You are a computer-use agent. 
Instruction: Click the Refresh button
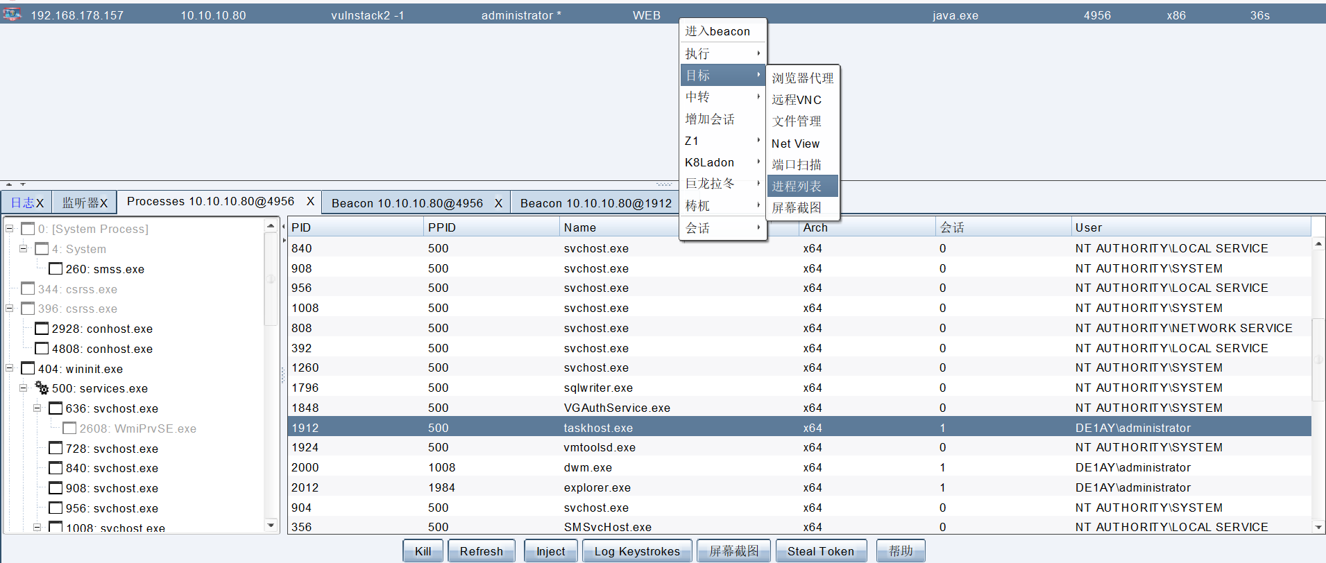click(x=482, y=551)
